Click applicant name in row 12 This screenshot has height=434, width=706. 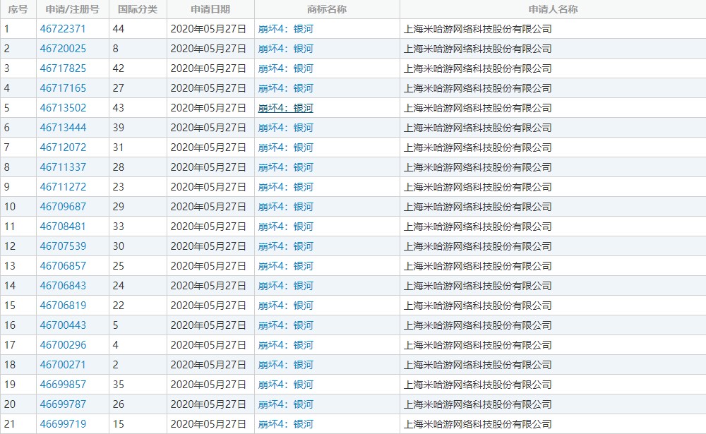(x=478, y=246)
